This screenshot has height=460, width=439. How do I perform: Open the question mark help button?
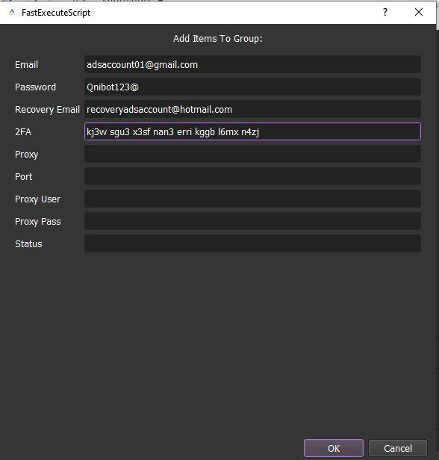coord(385,12)
